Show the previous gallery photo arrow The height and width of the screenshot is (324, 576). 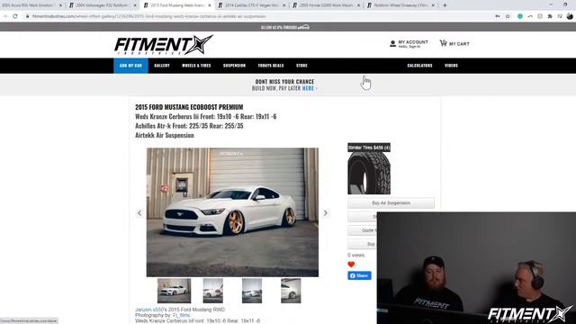pos(139,213)
